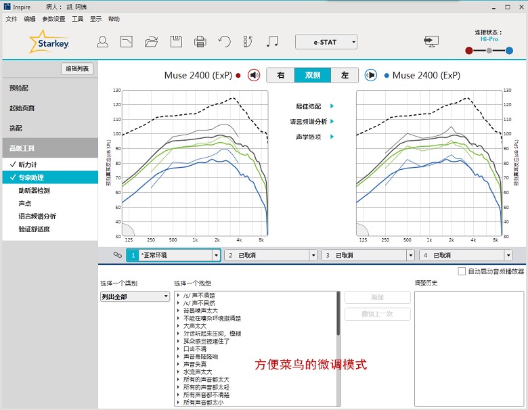The height and width of the screenshot is (410, 528).
Task: Enable 自动启动音频播放器 checkbox
Action: coord(461,271)
